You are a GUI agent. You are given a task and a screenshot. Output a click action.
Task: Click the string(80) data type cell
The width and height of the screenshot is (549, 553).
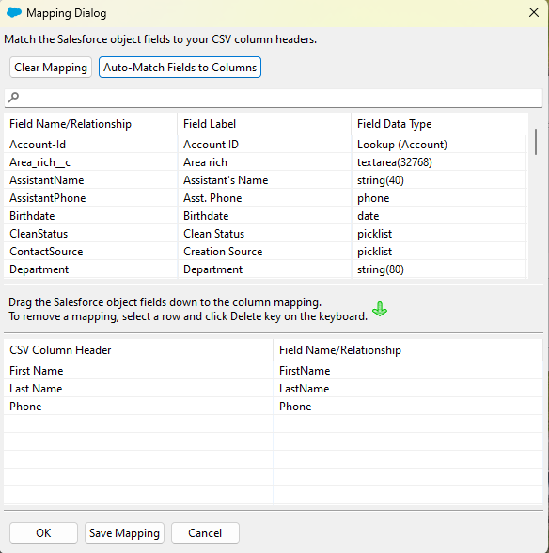[438, 269]
